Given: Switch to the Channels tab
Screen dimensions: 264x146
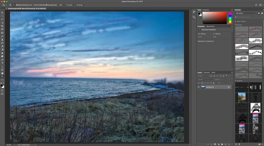Looking at the screenshot, I should pos(207,72).
